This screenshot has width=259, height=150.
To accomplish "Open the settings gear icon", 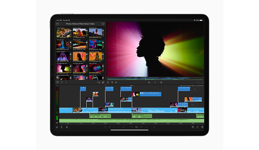I will (x=202, y=127).
